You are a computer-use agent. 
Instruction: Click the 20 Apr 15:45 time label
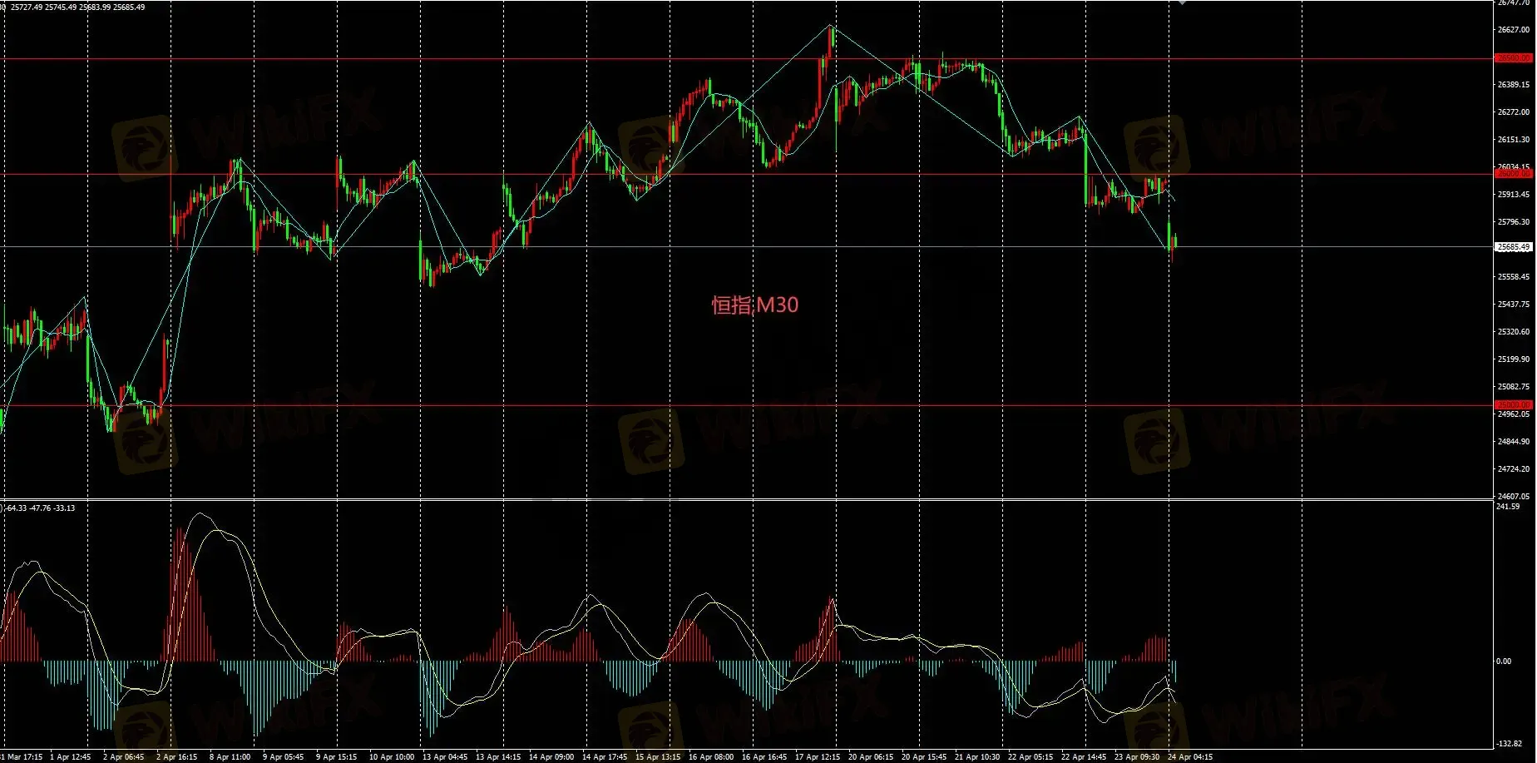(x=924, y=757)
